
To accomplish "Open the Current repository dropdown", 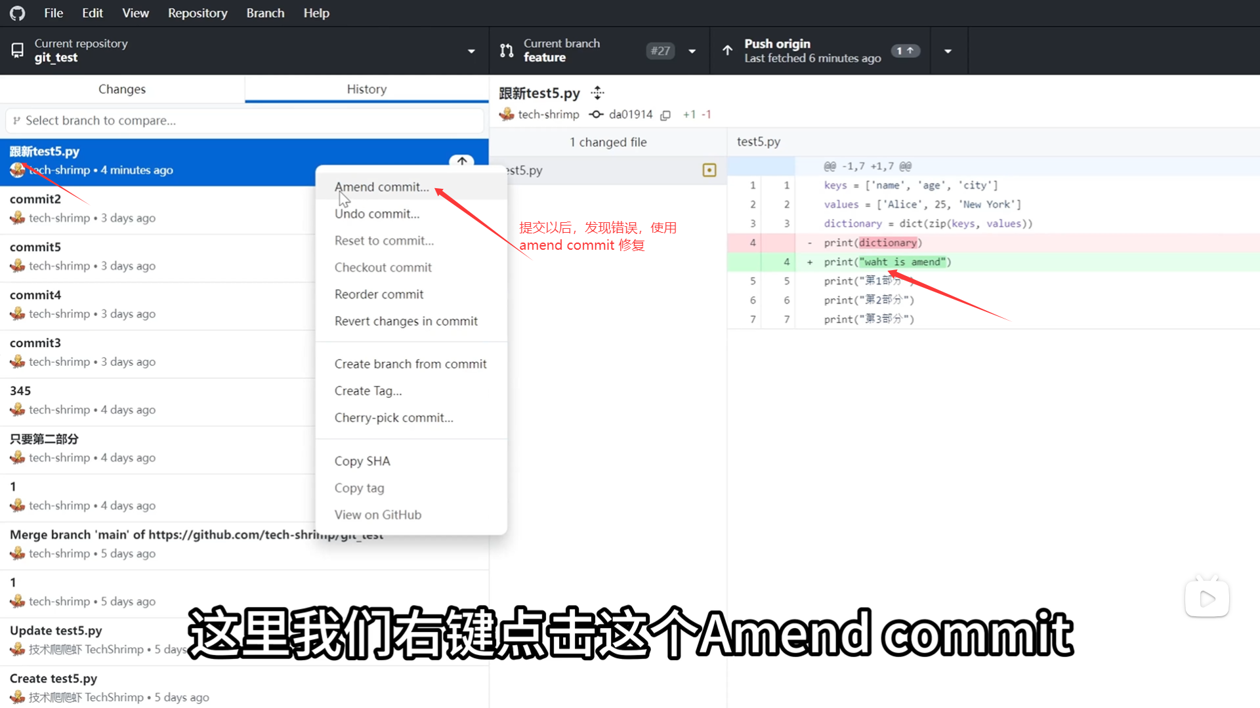I will 244,50.
